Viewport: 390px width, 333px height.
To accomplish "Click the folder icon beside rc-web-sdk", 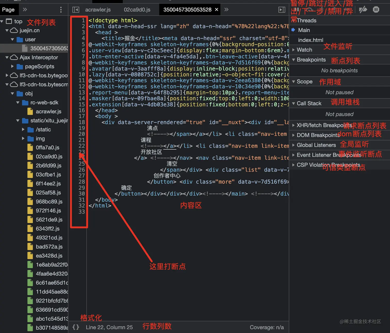I will tap(25, 103).
